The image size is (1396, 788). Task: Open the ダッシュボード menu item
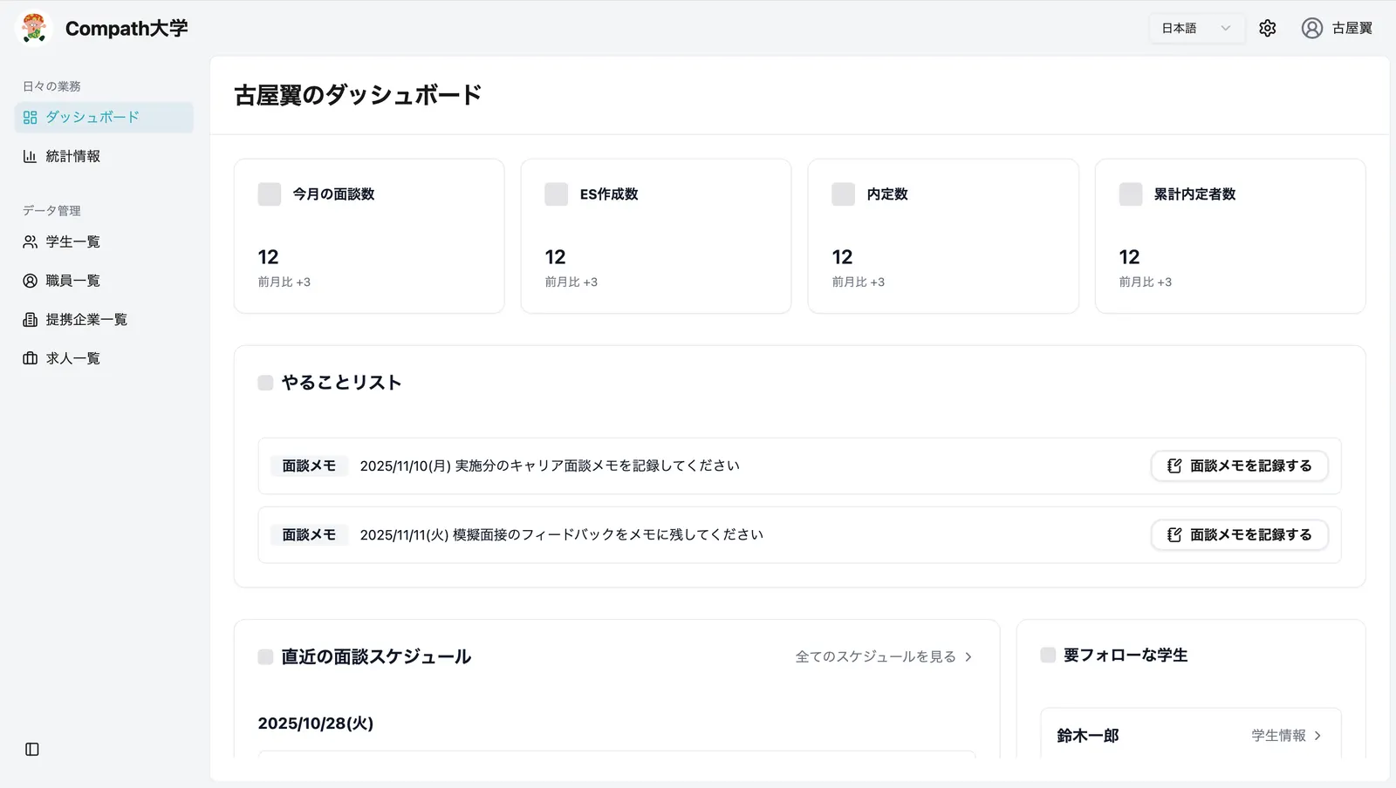click(104, 118)
